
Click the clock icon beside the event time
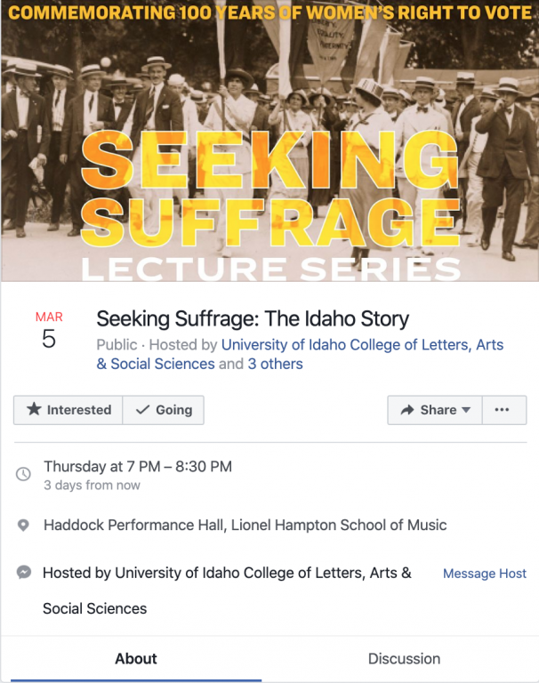point(24,474)
